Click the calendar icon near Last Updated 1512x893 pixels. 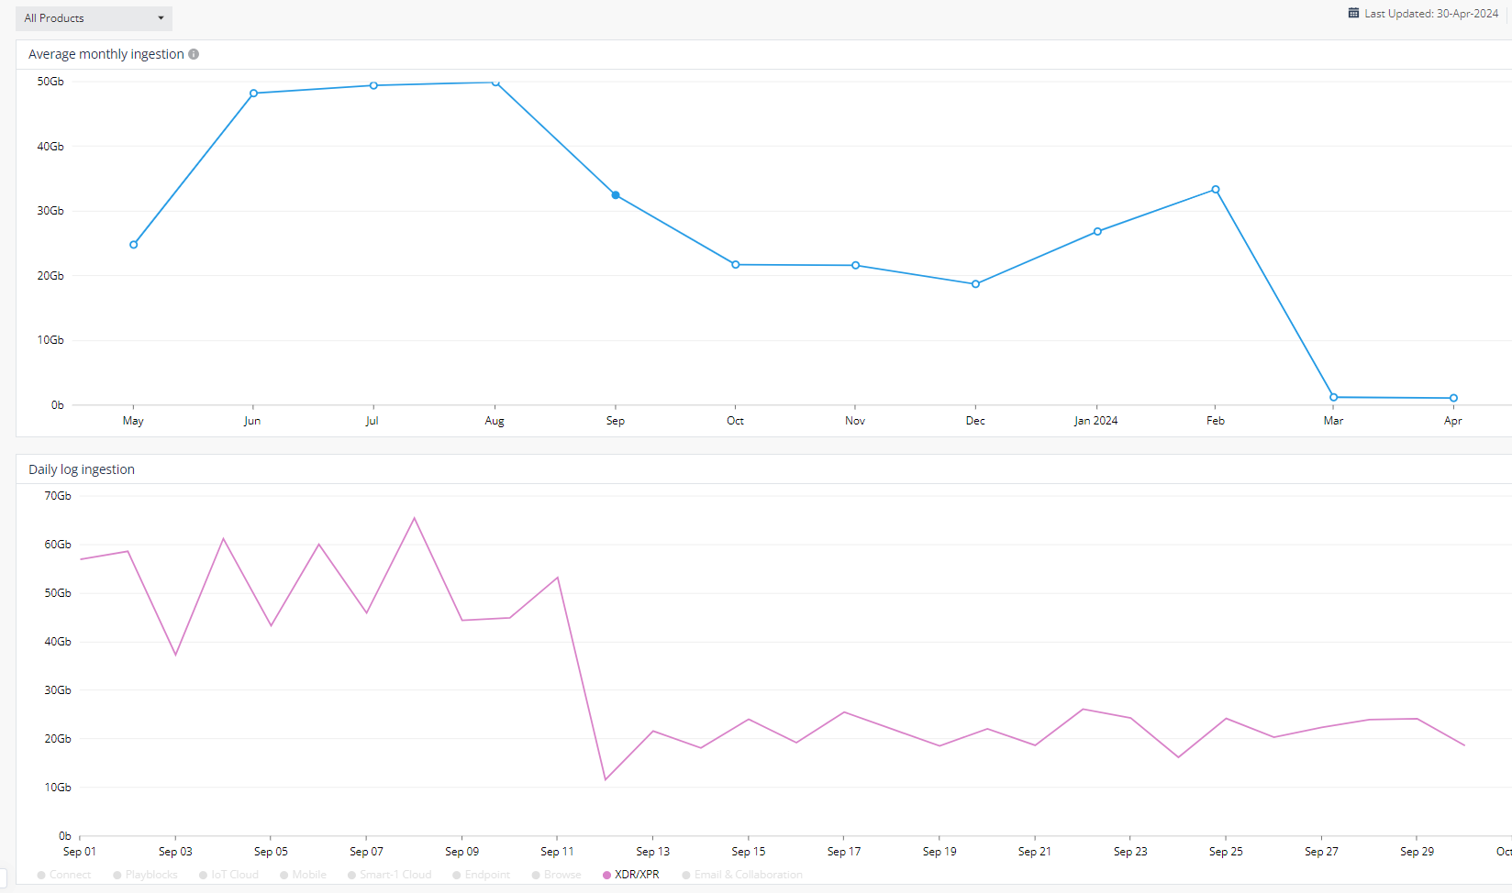1353,14
